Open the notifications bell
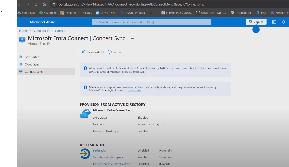Image resolution: width=289 pixels, height=167 pixels. [x=283, y=22]
